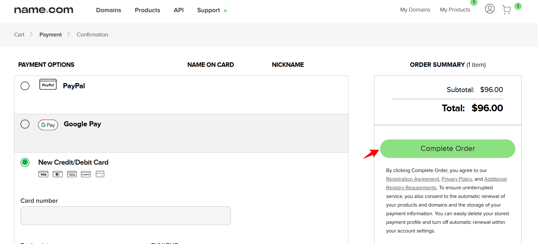The width and height of the screenshot is (538, 244).
Task: Click the NICKNAME column heading
Action: point(288,65)
